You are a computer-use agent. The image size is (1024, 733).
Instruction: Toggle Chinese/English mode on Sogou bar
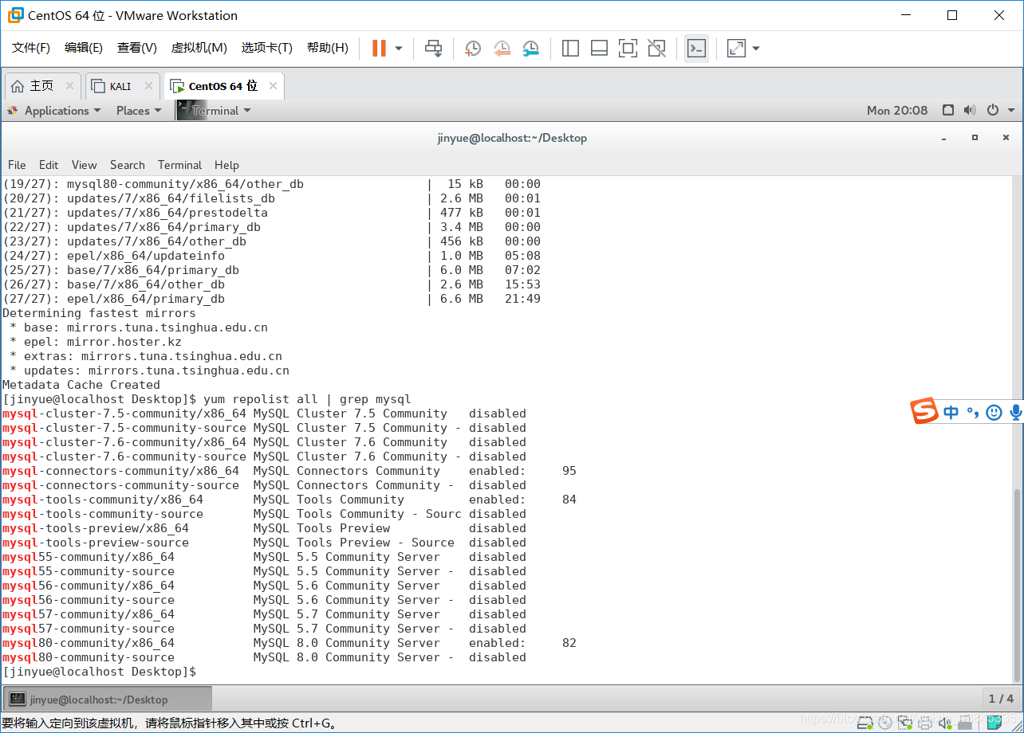pyautogui.click(x=951, y=412)
